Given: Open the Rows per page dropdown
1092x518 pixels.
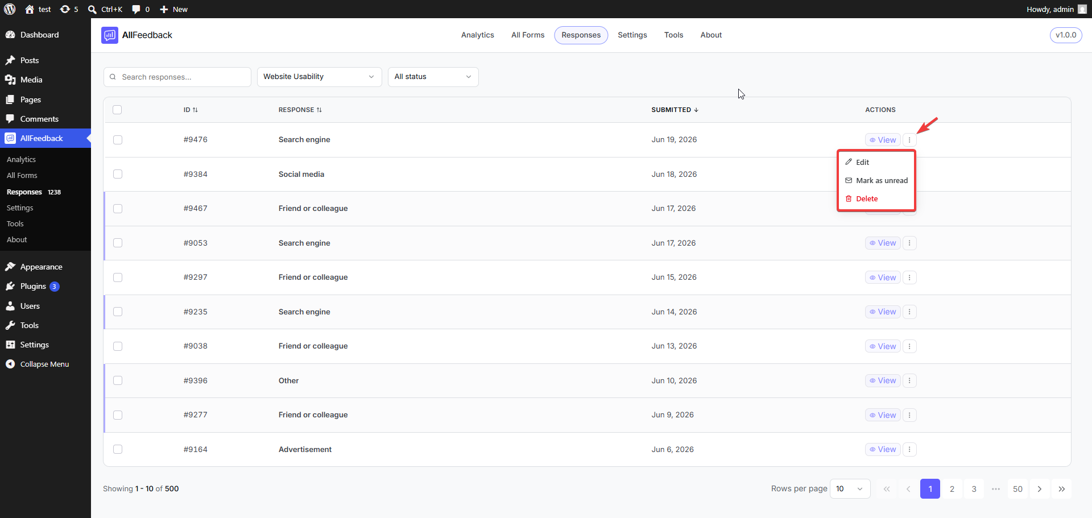Looking at the screenshot, I should 850,489.
